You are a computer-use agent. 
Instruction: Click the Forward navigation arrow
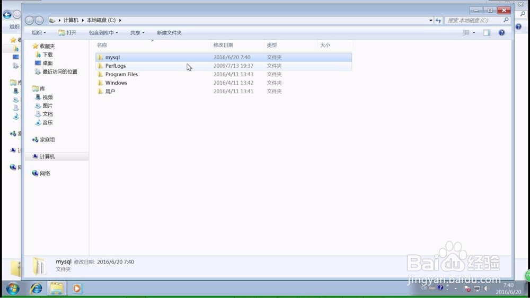(x=39, y=21)
